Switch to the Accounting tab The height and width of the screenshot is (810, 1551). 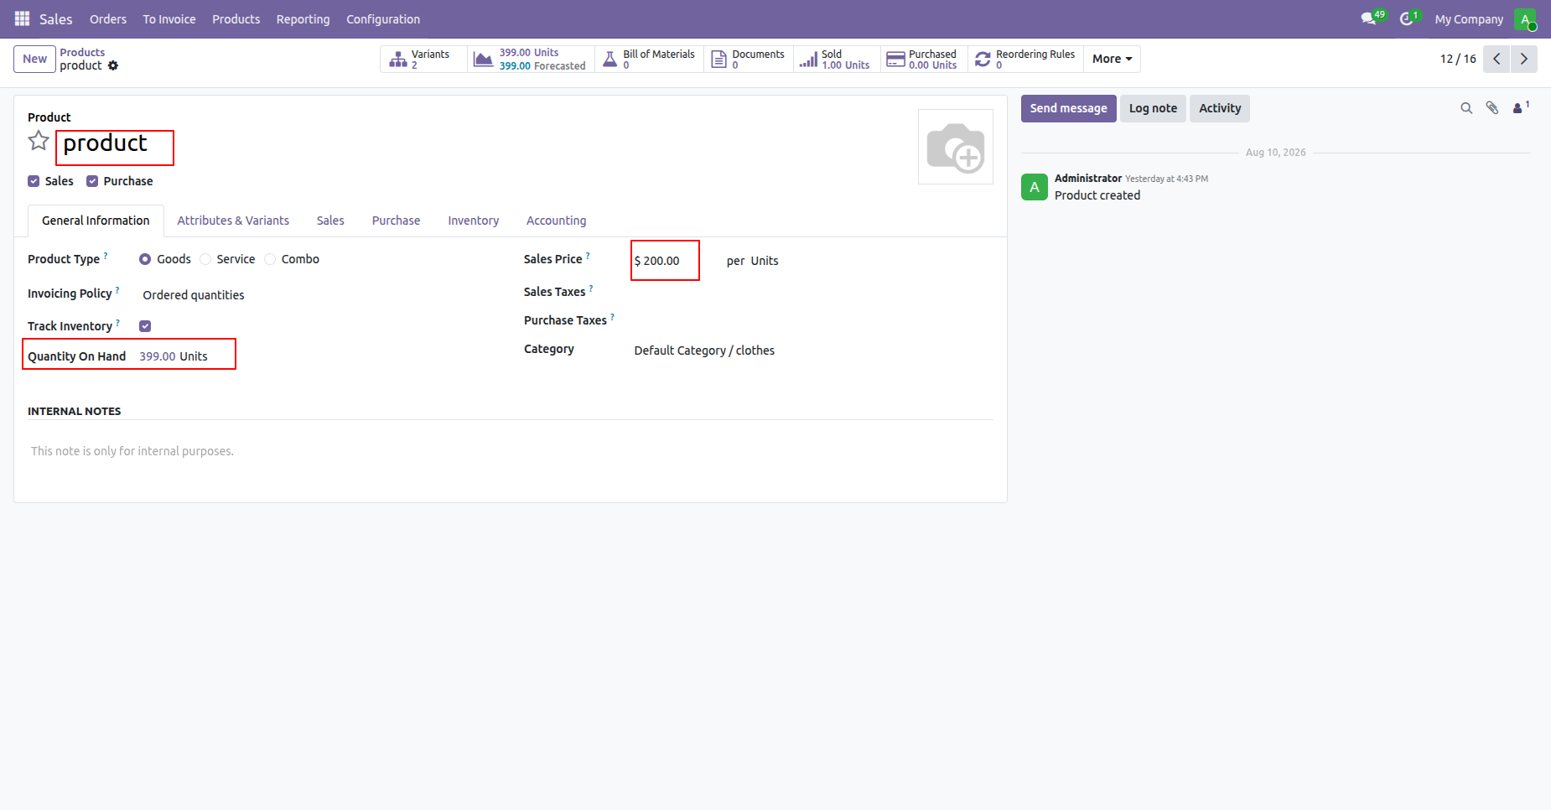pos(556,221)
